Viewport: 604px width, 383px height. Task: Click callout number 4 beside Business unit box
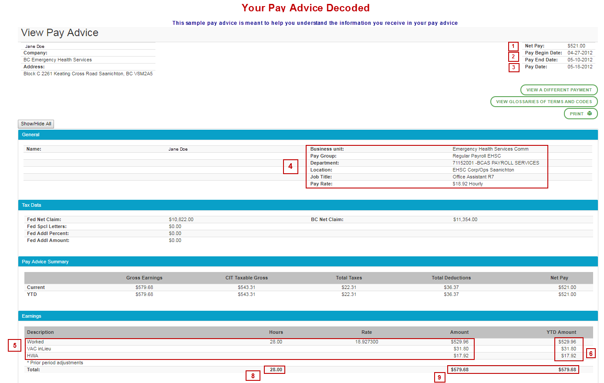coord(290,167)
